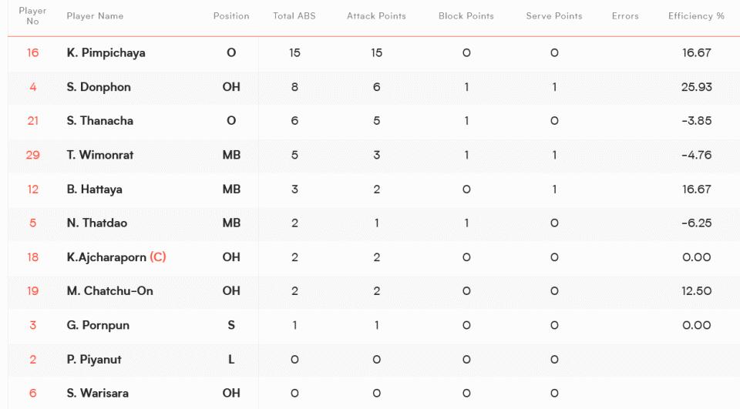
Task: Sort by Total ABS column header
Action: (x=294, y=16)
